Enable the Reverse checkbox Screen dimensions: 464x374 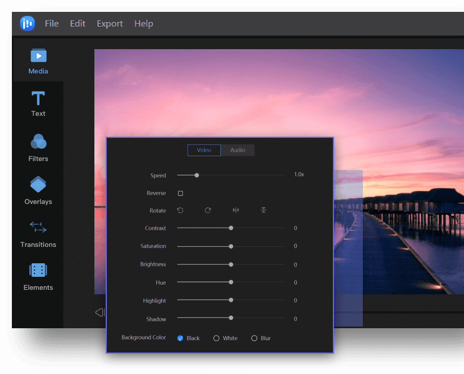tap(180, 193)
